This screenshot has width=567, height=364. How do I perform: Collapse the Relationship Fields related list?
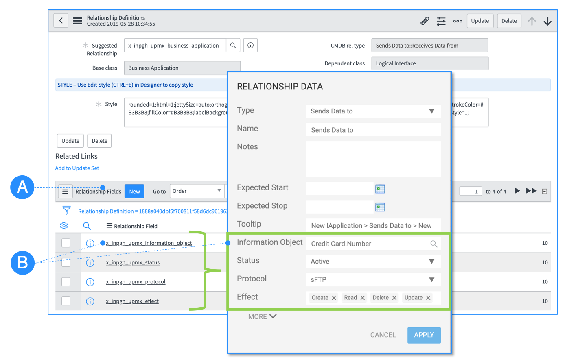[545, 191]
